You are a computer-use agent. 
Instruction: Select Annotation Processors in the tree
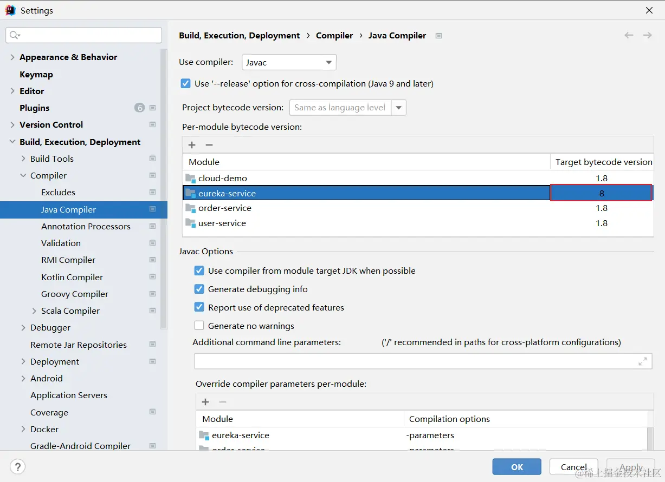(x=86, y=226)
